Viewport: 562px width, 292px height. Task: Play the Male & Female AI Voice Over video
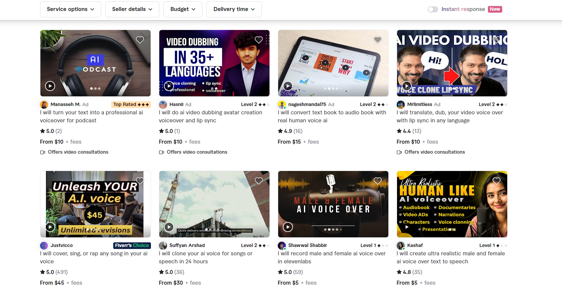(x=288, y=227)
